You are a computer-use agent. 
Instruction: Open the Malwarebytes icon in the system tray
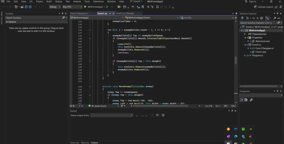pos(236,129)
